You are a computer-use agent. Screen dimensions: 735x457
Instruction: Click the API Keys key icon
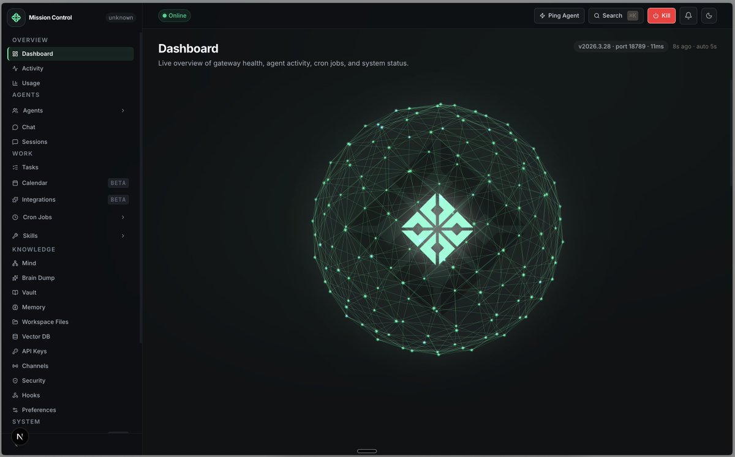pos(15,351)
